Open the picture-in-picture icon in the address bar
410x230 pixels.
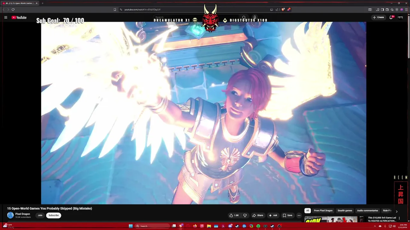click(272, 10)
